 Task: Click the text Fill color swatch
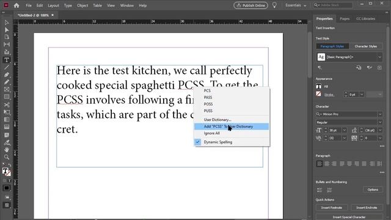click(319, 86)
